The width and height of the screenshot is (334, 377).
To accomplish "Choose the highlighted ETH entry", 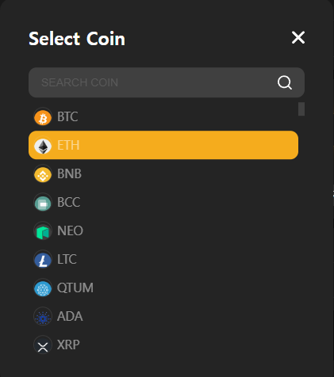I will coord(163,145).
